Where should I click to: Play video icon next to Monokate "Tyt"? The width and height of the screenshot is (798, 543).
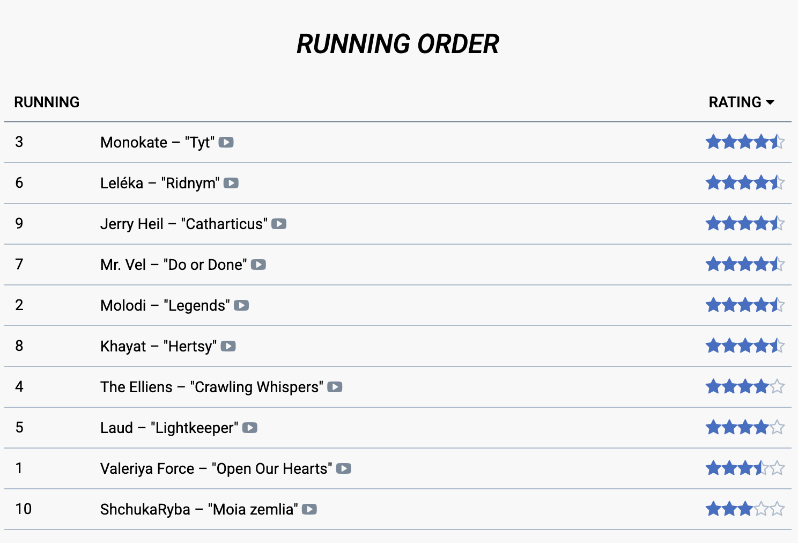coord(226,143)
